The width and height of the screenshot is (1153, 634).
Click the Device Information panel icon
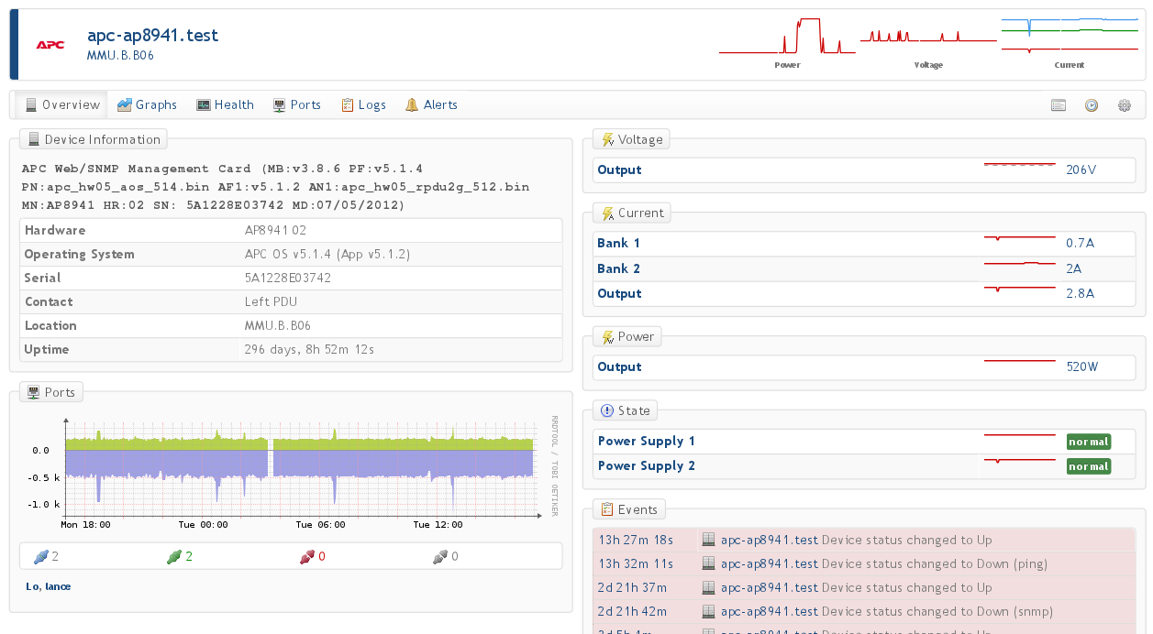[x=34, y=139]
